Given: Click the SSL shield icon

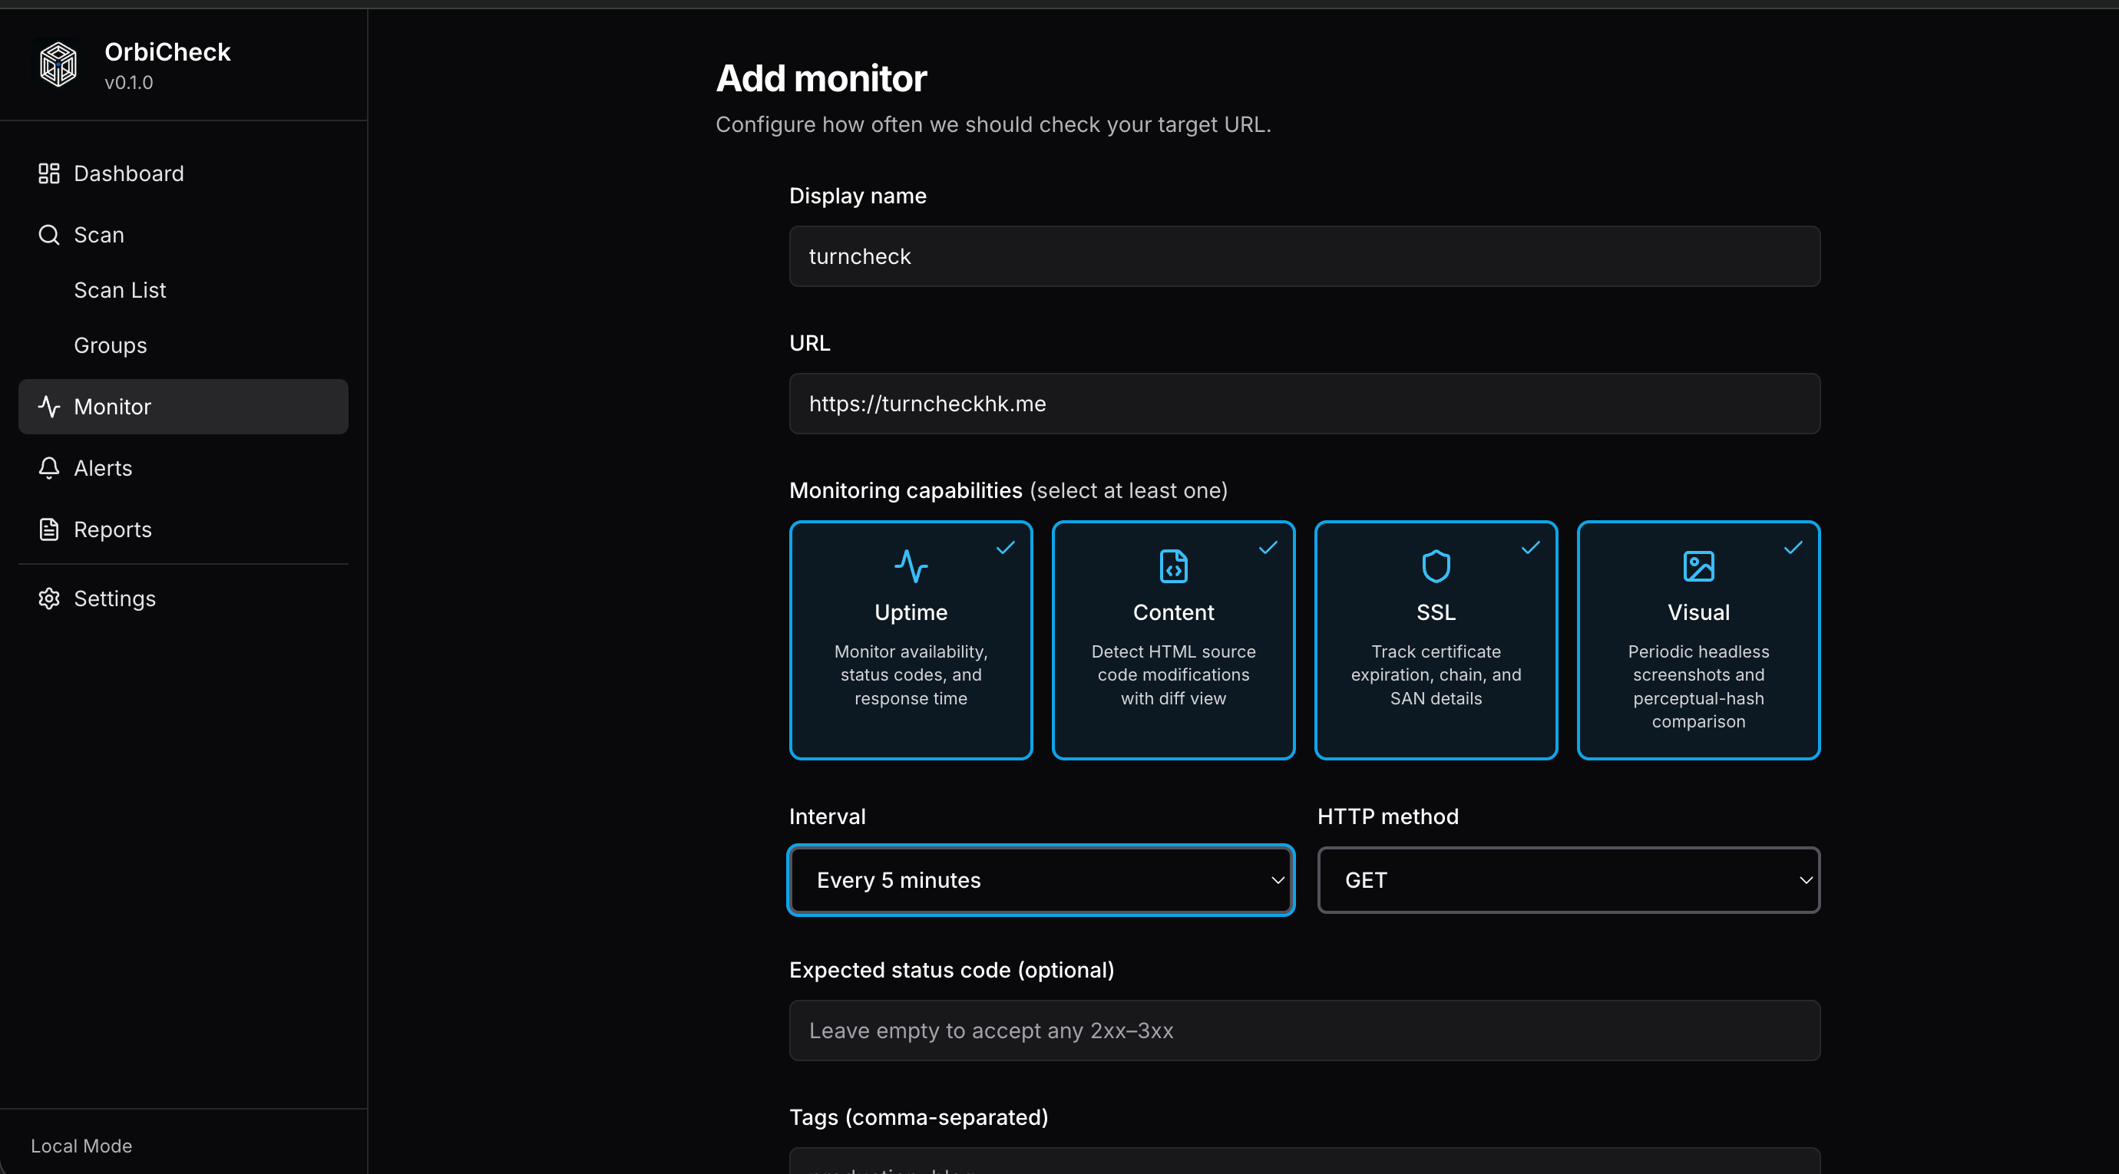Looking at the screenshot, I should coord(1435,566).
